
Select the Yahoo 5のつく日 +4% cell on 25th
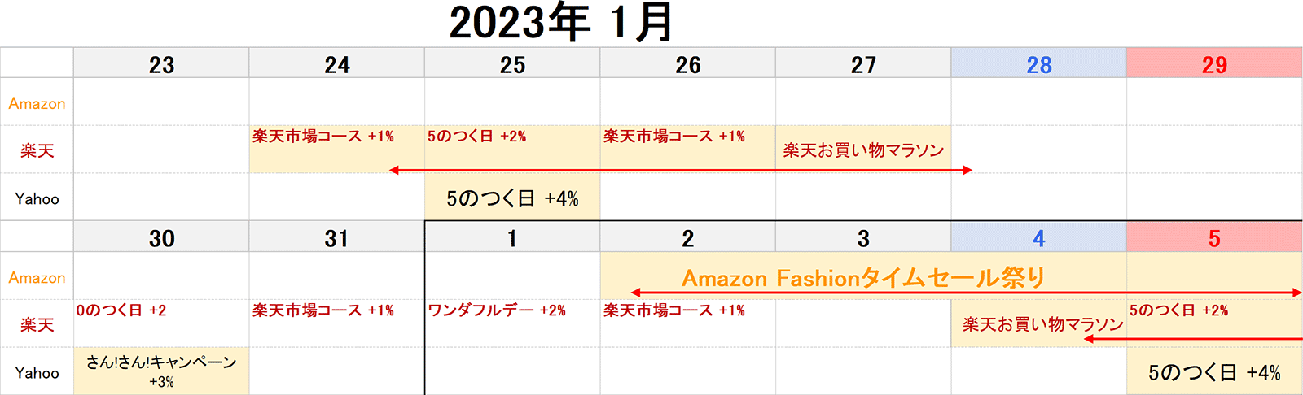coord(512,197)
